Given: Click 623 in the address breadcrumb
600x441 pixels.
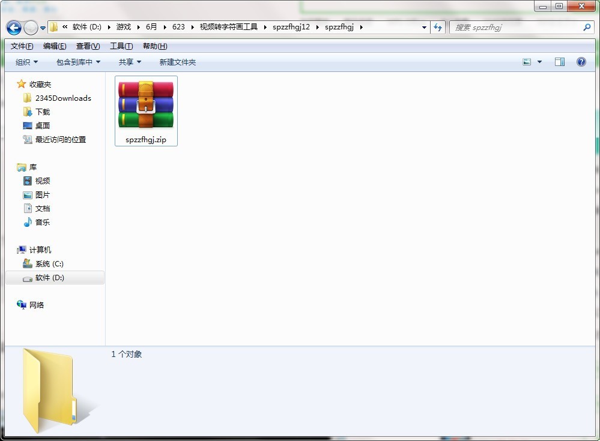Looking at the screenshot, I should tap(178, 27).
